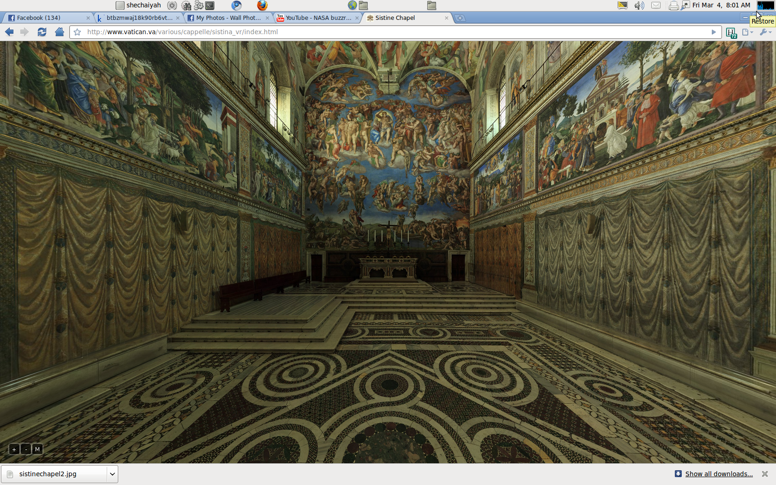Open the mail envelope tray icon
Image resolution: width=776 pixels, height=485 pixels.
click(656, 6)
